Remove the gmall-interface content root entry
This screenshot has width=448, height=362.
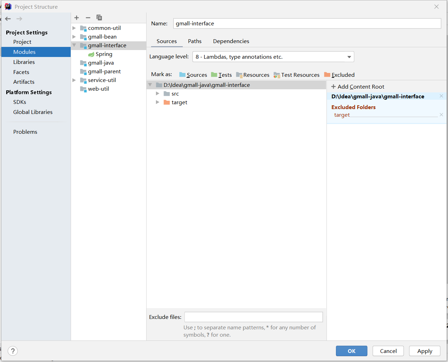click(441, 96)
